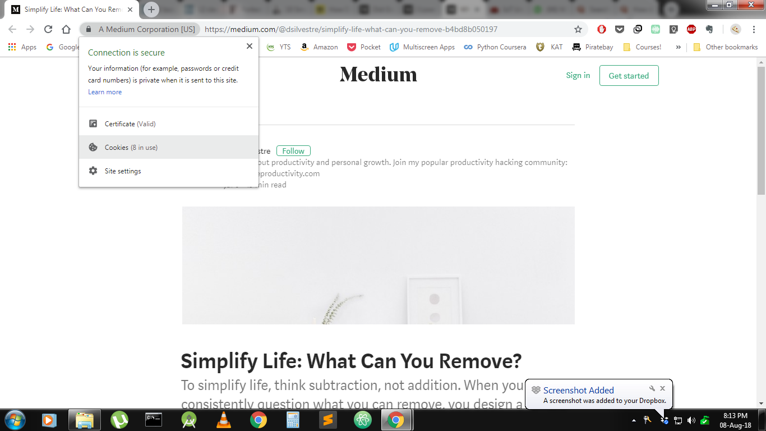Open the Amazon bookmark

pos(319,47)
